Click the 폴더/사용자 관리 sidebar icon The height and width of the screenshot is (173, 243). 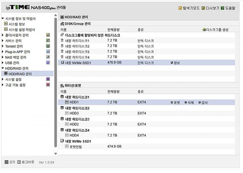(x=48, y=35)
